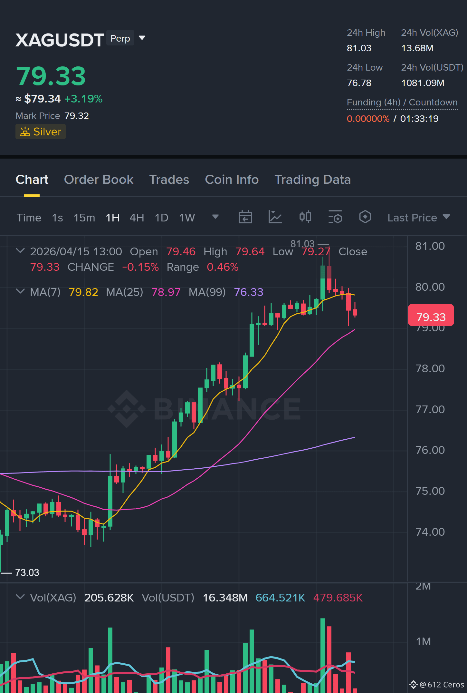This screenshot has width=467, height=693.
Task: Click the 24h Vol(XAG) 13.68M value
Action: coord(417,48)
